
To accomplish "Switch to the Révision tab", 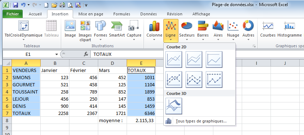I will point(174,14).
